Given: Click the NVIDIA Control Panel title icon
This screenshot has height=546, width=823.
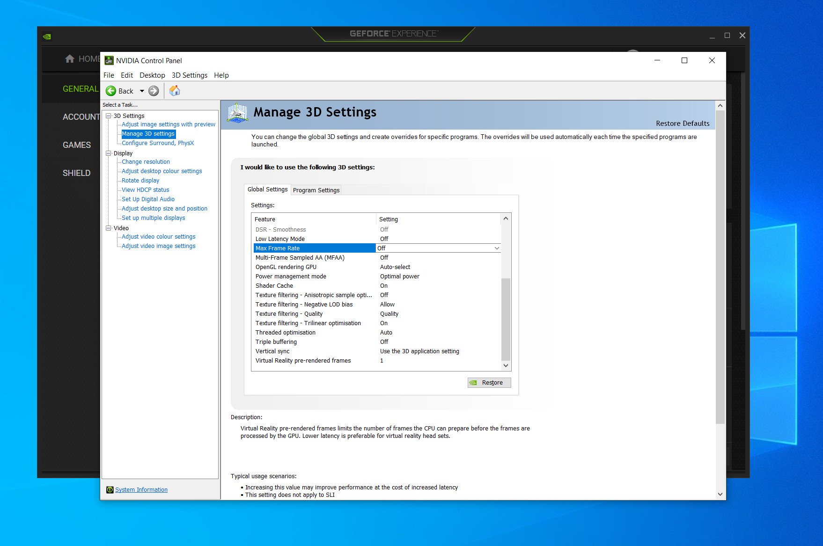Looking at the screenshot, I should (x=109, y=60).
